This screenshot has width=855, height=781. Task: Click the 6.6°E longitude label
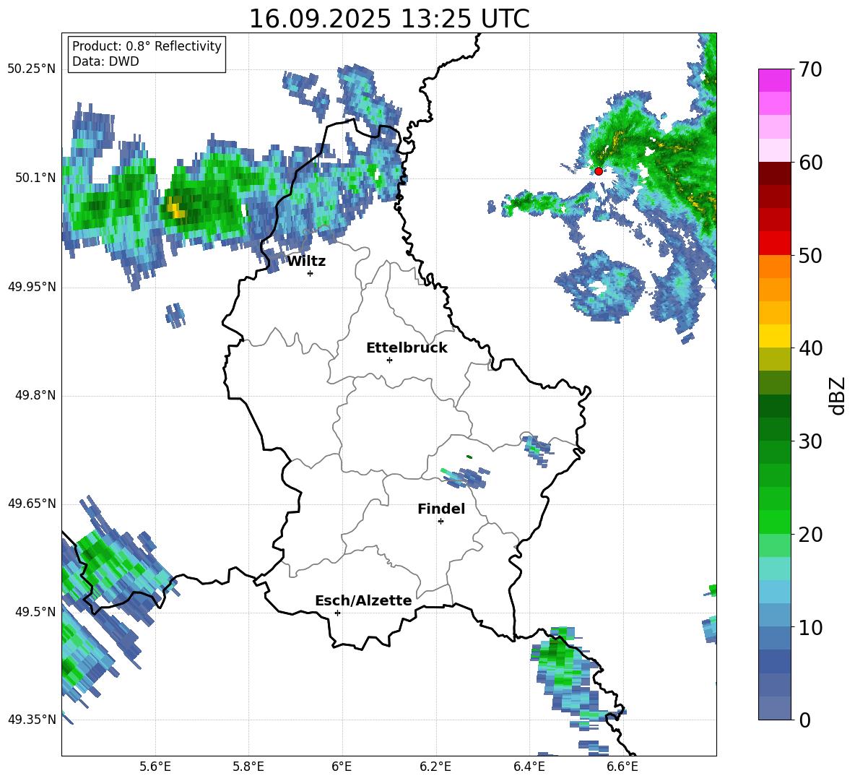622,767
